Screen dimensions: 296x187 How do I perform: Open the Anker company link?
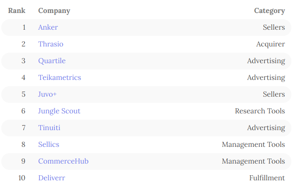click(x=48, y=28)
